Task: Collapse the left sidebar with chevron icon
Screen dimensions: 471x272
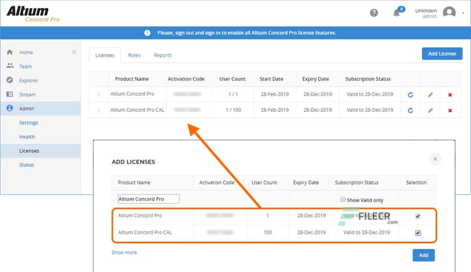Action: click(x=74, y=52)
